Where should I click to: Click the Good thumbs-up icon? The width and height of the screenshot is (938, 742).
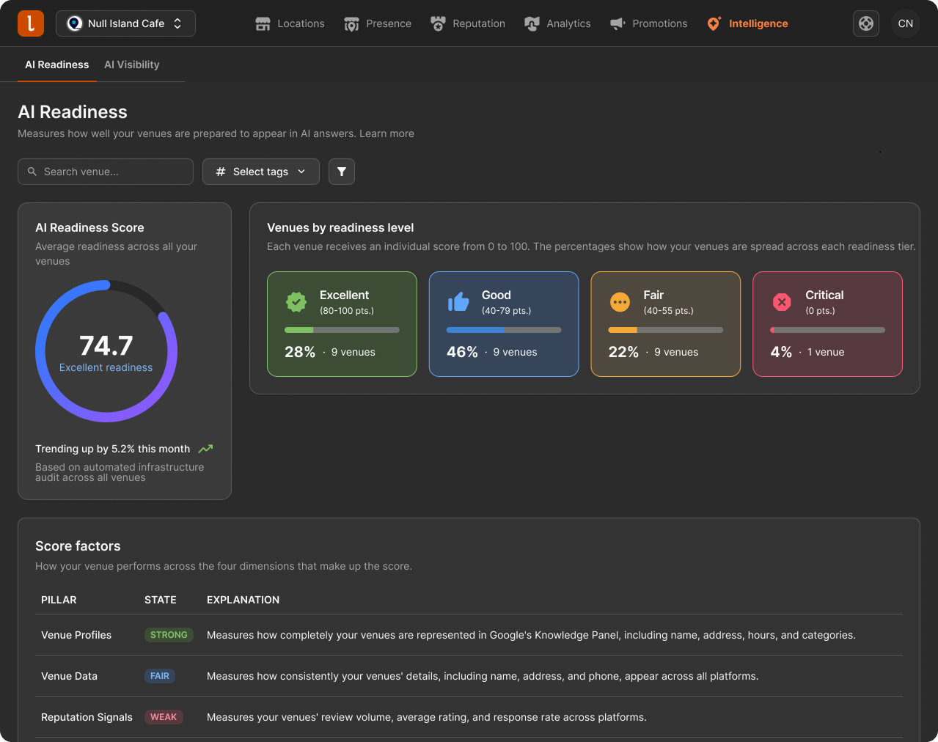click(x=458, y=301)
